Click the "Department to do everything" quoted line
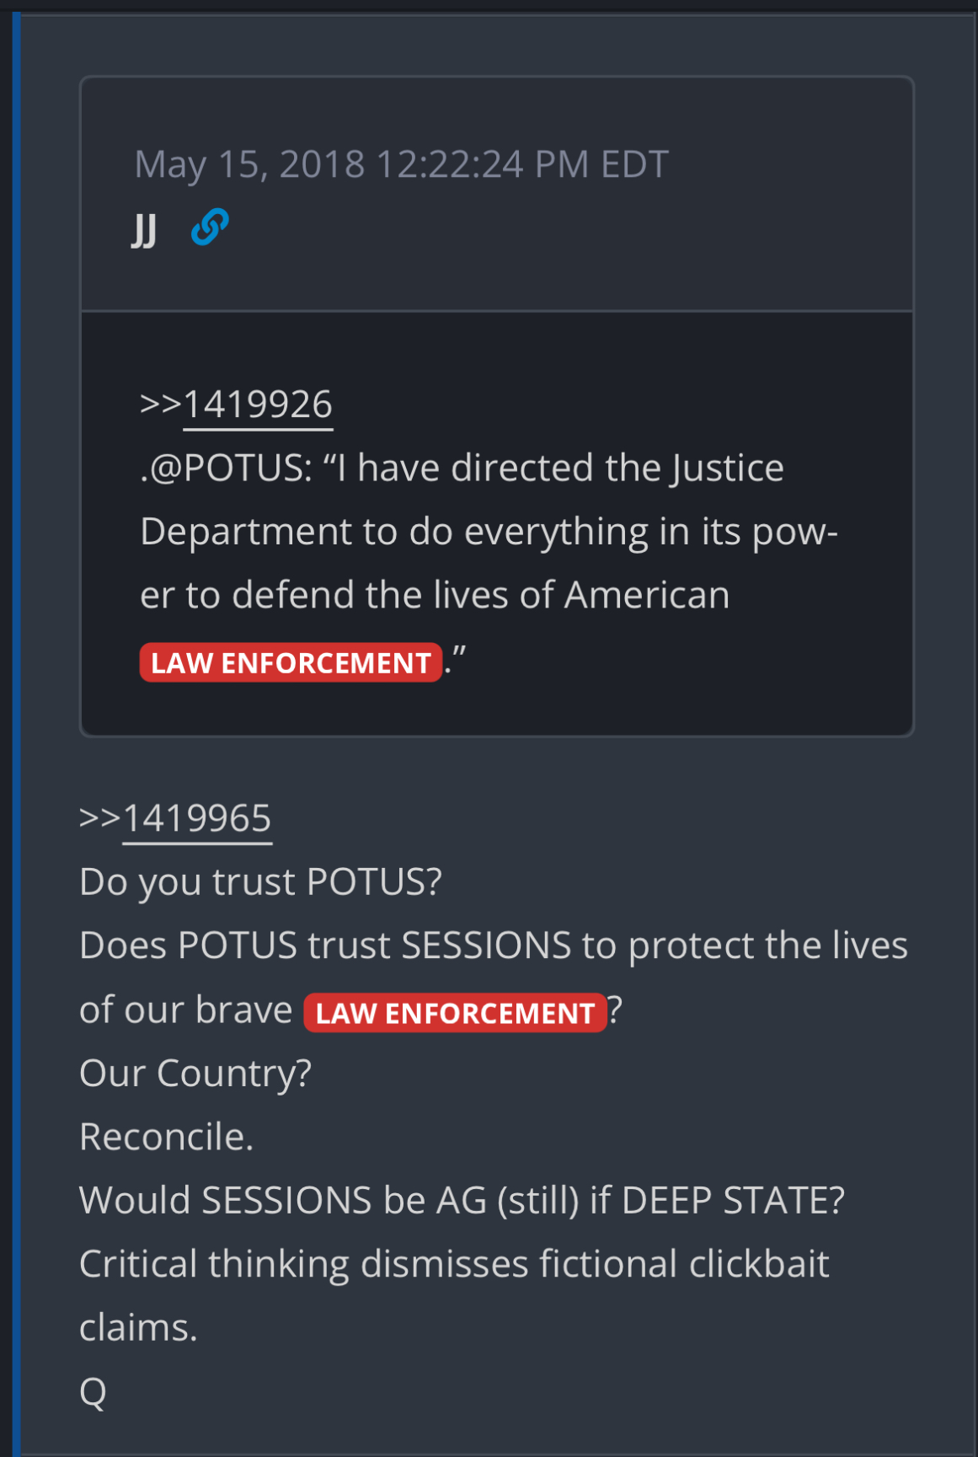This screenshot has width=978, height=1457. 489,532
